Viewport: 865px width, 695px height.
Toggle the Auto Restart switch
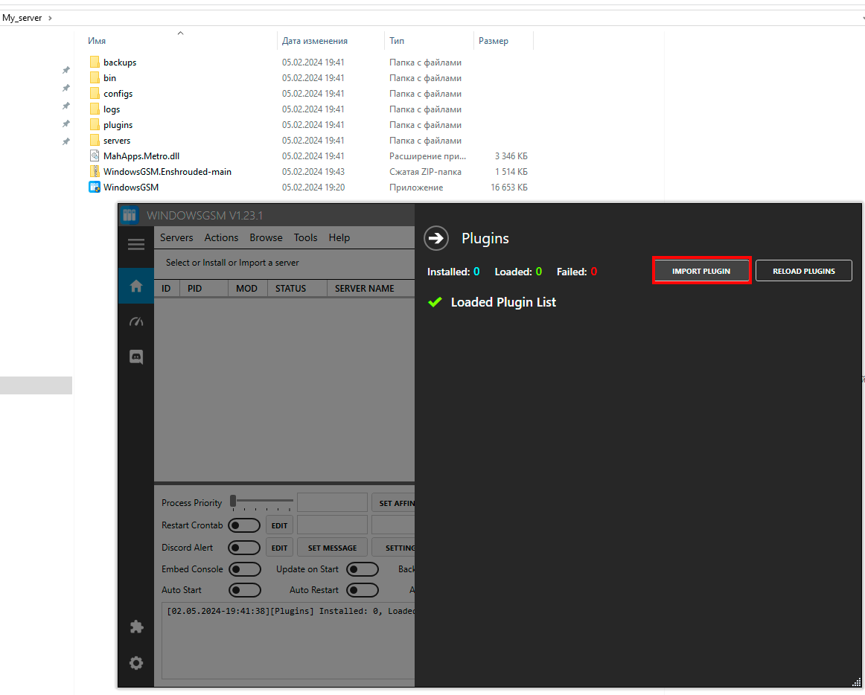tap(363, 590)
